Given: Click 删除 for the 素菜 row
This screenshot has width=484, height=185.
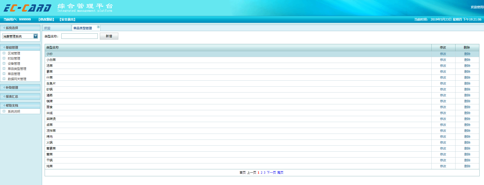Looking at the screenshot, I should [x=467, y=72].
